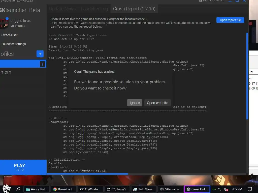Click '-- Initialization --' heading in report
Viewport: 258px width, 193px height.
(67, 160)
